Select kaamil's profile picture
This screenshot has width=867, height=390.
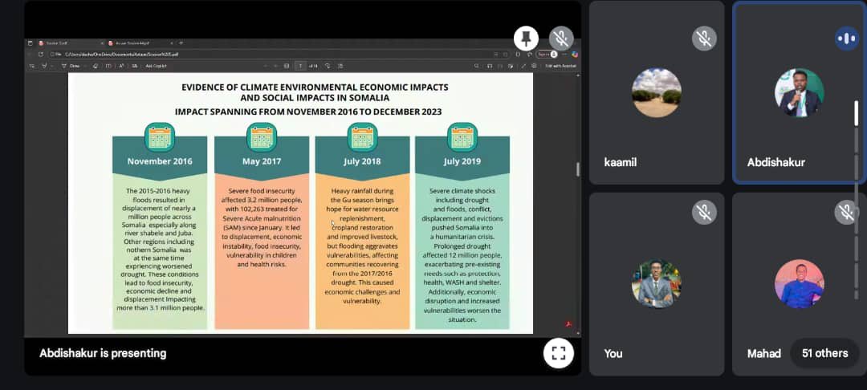657,93
